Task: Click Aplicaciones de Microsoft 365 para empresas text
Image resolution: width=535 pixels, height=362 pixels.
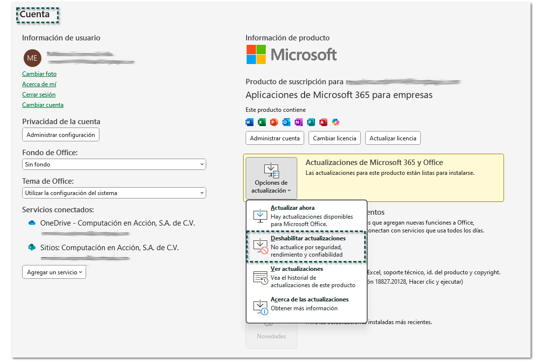Action: [x=339, y=95]
